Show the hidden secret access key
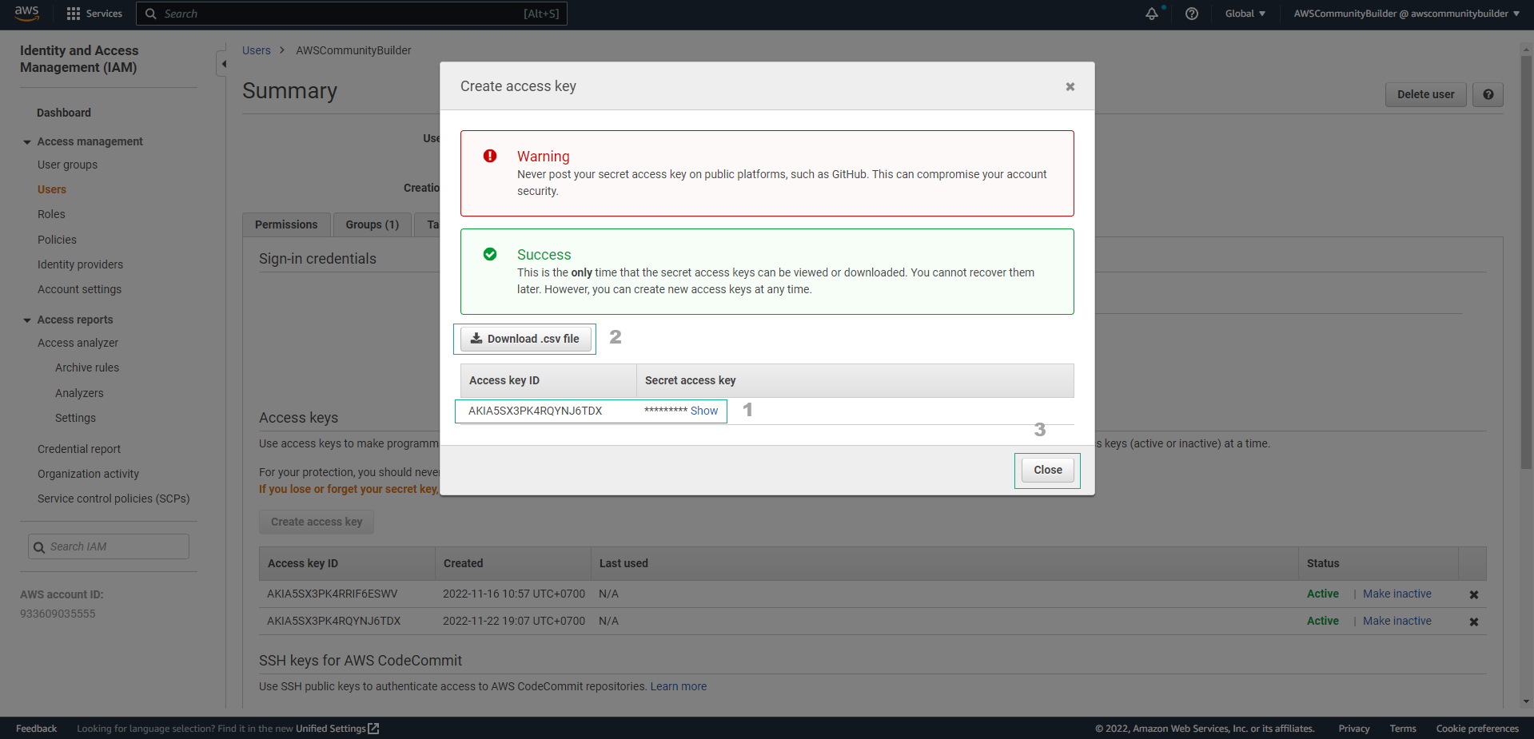 pyautogui.click(x=703, y=411)
